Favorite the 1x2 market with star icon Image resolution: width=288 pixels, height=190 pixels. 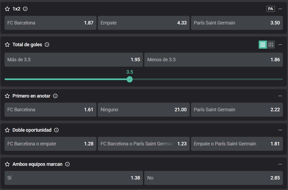click(7, 9)
